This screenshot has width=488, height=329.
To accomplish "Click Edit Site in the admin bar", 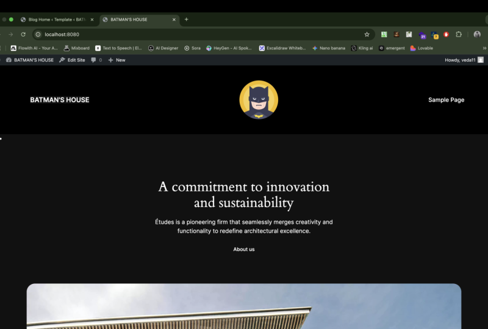I will 72,60.
